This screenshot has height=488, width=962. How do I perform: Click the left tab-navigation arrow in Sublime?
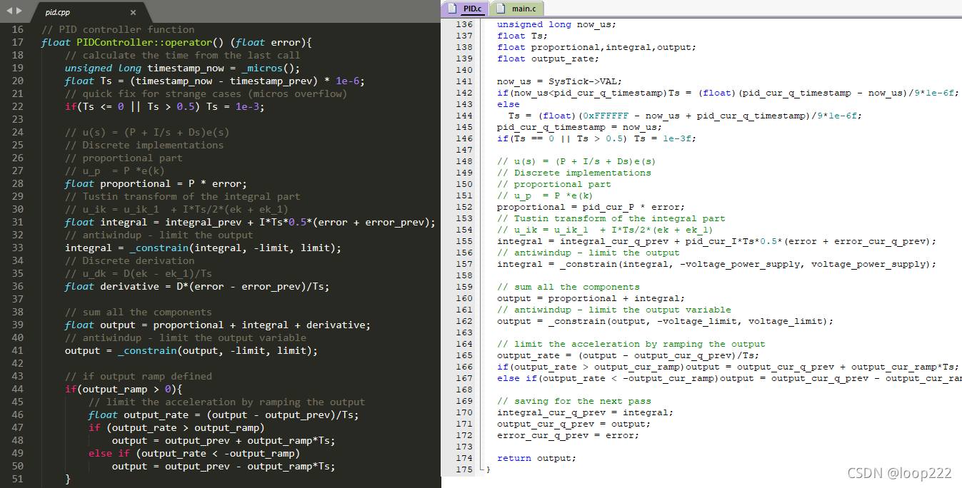(9, 12)
